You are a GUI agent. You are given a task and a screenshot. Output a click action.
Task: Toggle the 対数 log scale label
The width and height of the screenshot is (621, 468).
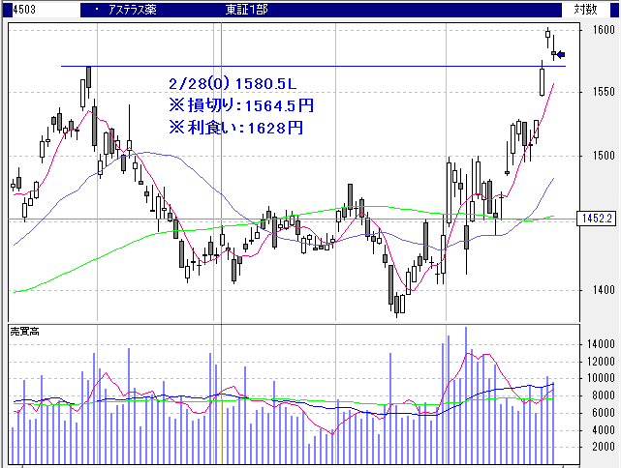(x=585, y=9)
